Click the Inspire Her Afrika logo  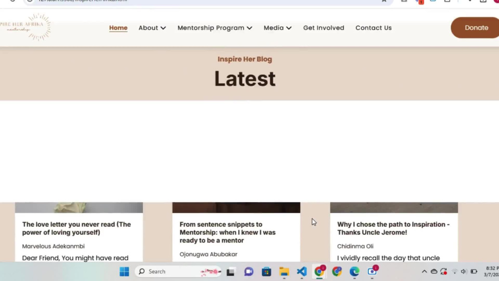25,27
